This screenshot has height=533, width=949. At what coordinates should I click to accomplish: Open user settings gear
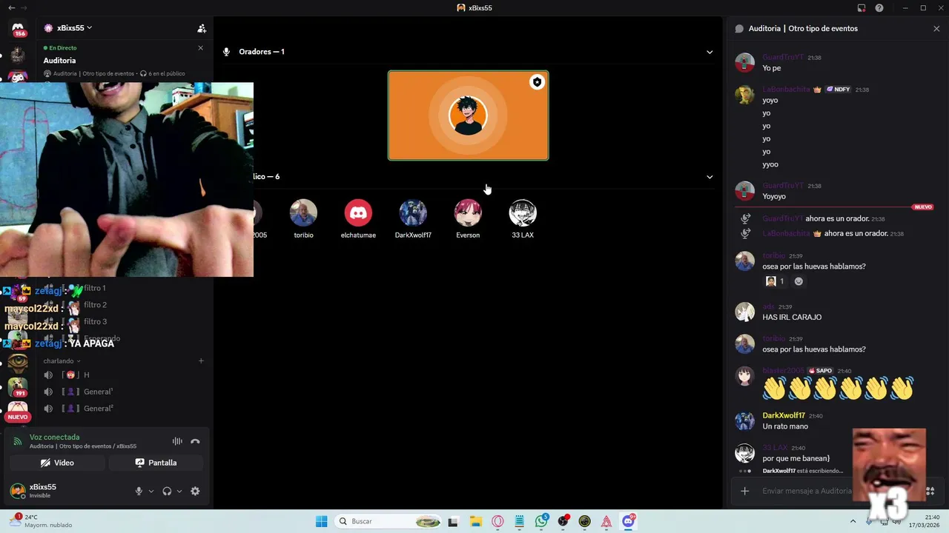click(195, 492)
